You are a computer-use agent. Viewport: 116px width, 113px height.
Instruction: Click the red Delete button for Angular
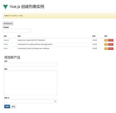[x=111, y=40]
